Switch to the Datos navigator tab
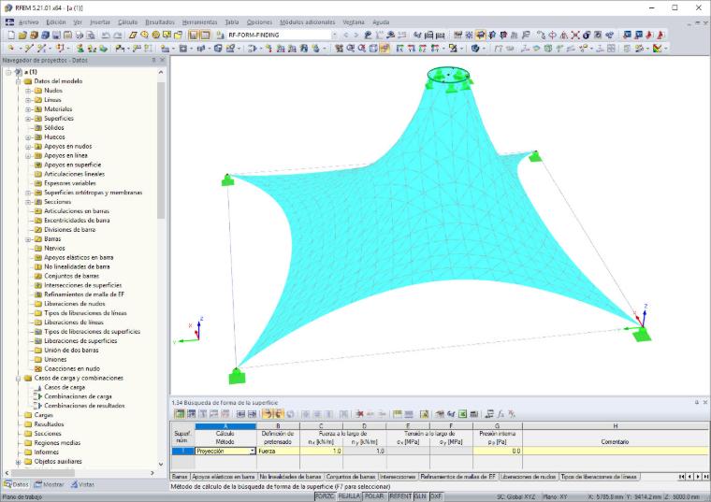Screen dimensions: 711x502 coord(16,484)
